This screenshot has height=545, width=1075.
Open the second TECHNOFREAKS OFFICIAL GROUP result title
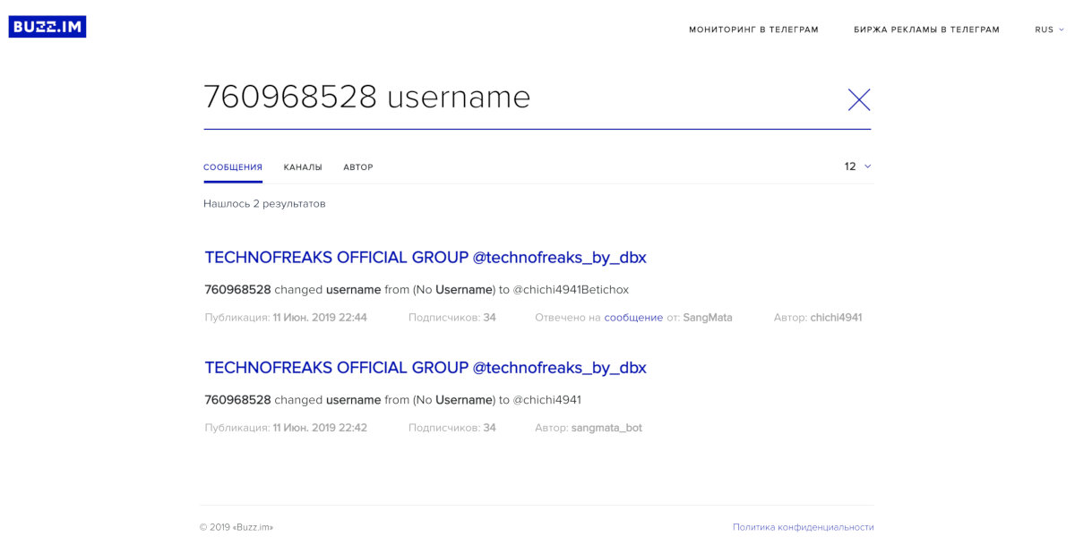426,368
